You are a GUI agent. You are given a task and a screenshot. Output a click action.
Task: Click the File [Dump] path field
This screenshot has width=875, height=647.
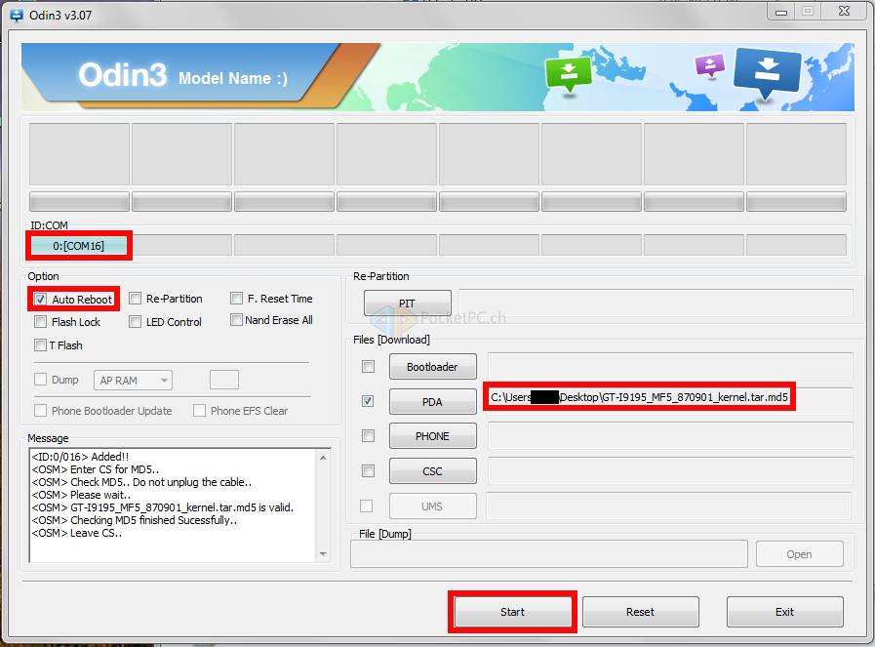549,553
